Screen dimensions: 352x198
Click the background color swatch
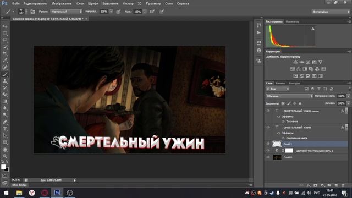click(x=7, y=169)
